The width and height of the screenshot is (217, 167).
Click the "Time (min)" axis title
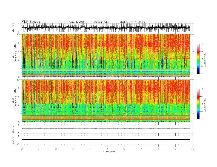click(110, 151)
